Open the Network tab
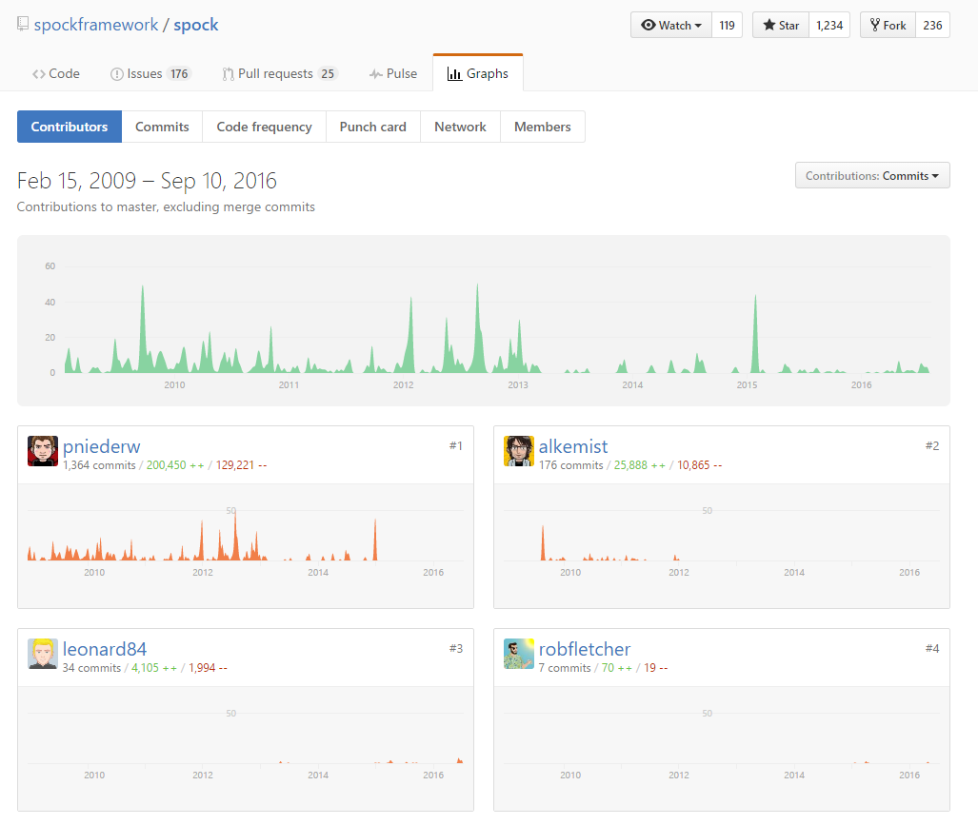978x825 pixels. tap(460, 127)
